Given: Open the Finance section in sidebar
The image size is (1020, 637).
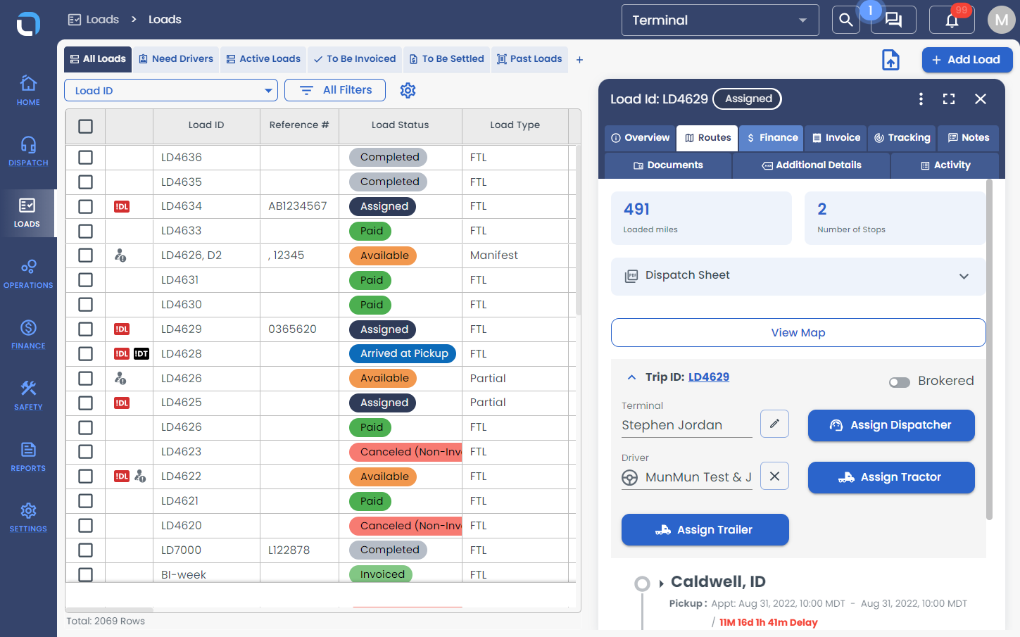Looking at the screenshot, I should click(28, 334).
